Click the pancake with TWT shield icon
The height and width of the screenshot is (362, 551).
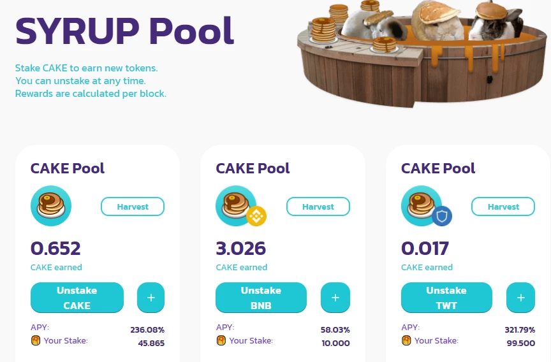pyautogui.click(x=426, y=206)
